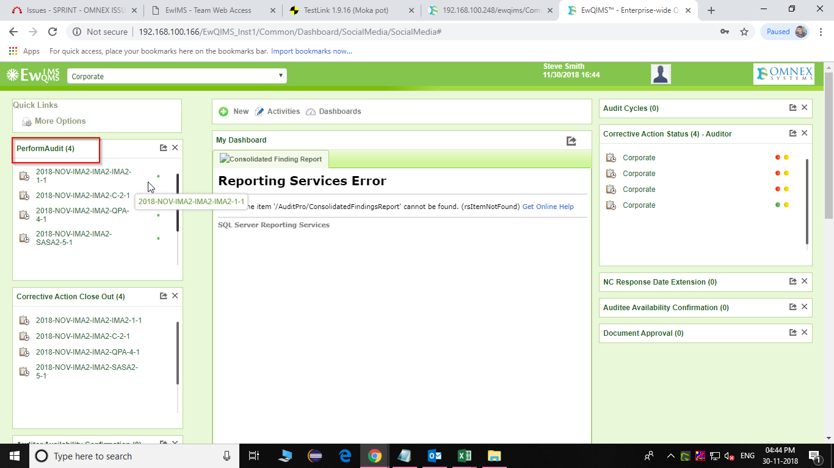Viewport: 834px width, 468px height.
Task: Open the Activities menu
Action: (277, 112)
